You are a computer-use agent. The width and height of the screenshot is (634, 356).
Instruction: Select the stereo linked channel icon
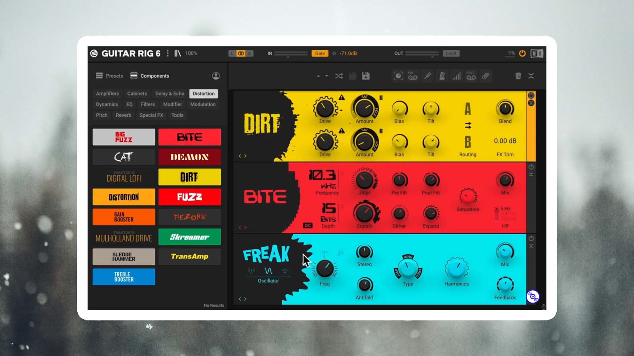pos(241,53)
